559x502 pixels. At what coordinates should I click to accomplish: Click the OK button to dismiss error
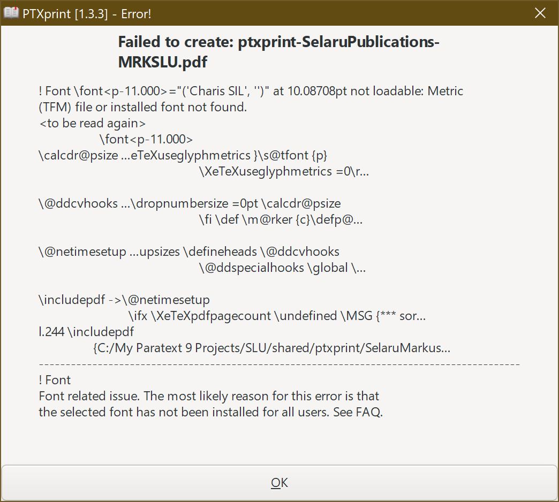click(279, 482)
